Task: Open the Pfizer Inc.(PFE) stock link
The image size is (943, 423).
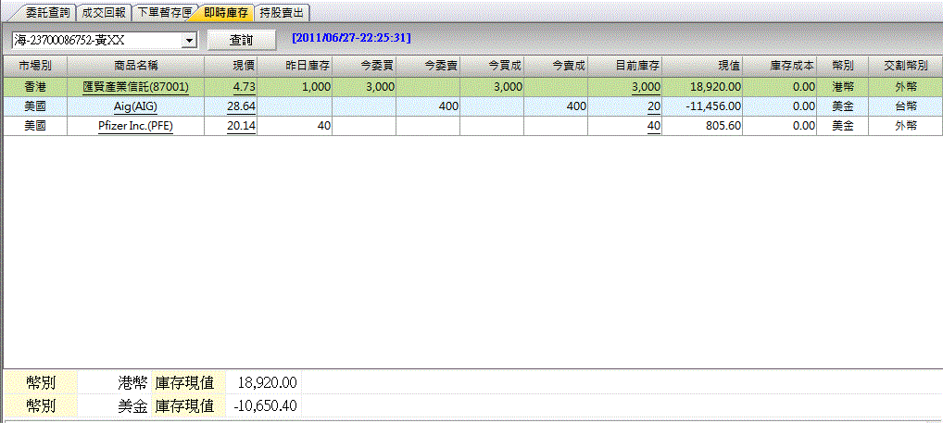Action: point(135,126)
